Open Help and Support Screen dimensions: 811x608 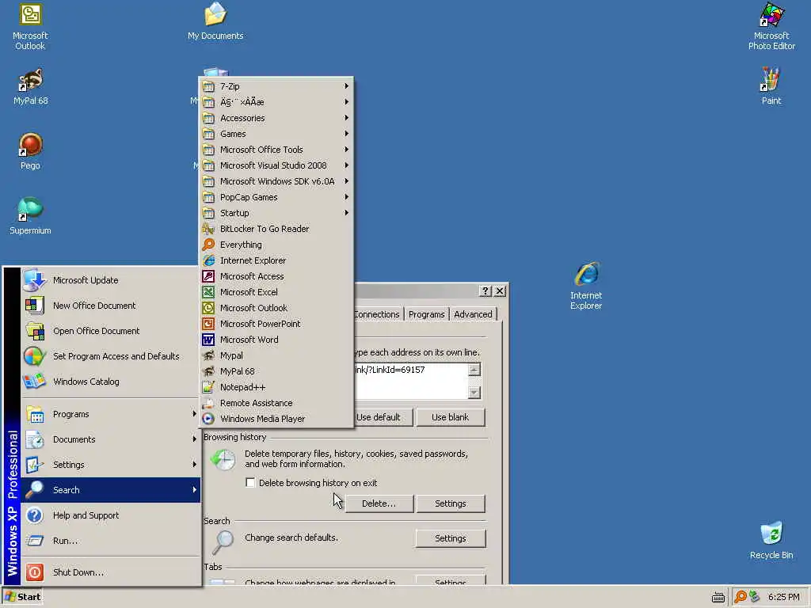click(x=111, y=515)
